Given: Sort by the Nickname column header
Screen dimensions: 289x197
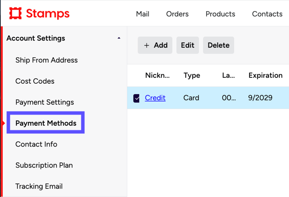Looking at the screenshot, I should pyautogui.click(x=158, y=75).
